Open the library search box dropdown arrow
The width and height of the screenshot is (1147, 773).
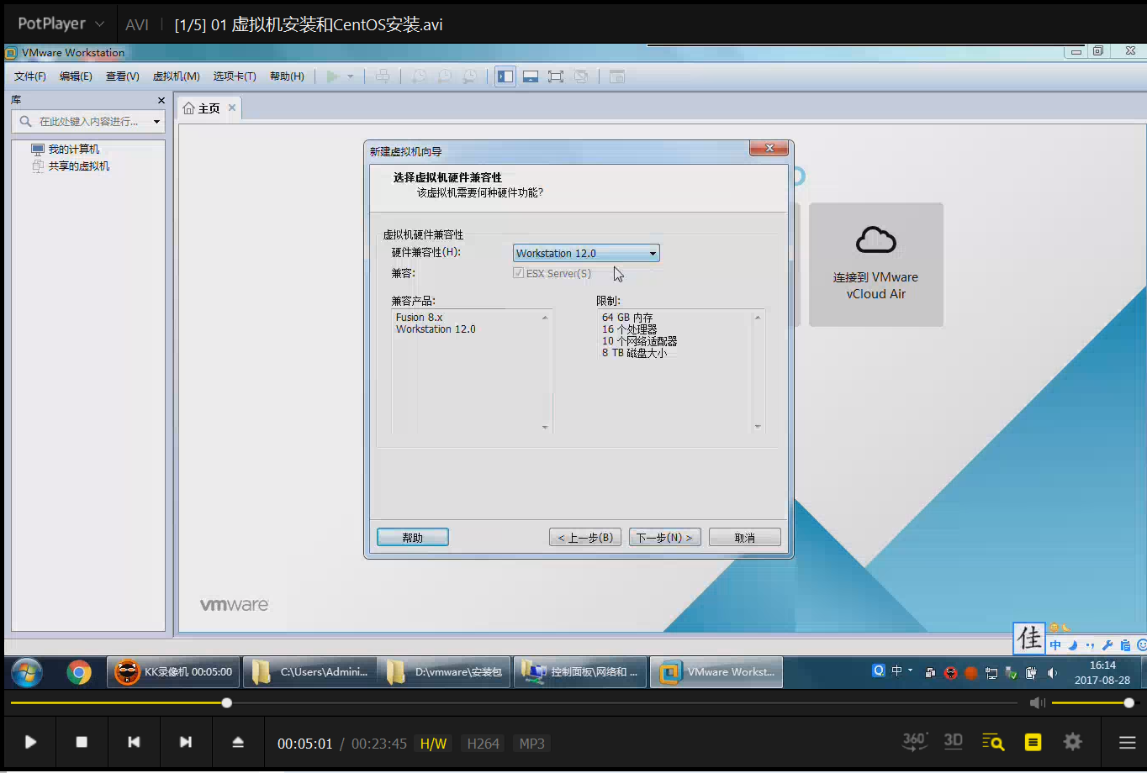[x=156, y=122]
